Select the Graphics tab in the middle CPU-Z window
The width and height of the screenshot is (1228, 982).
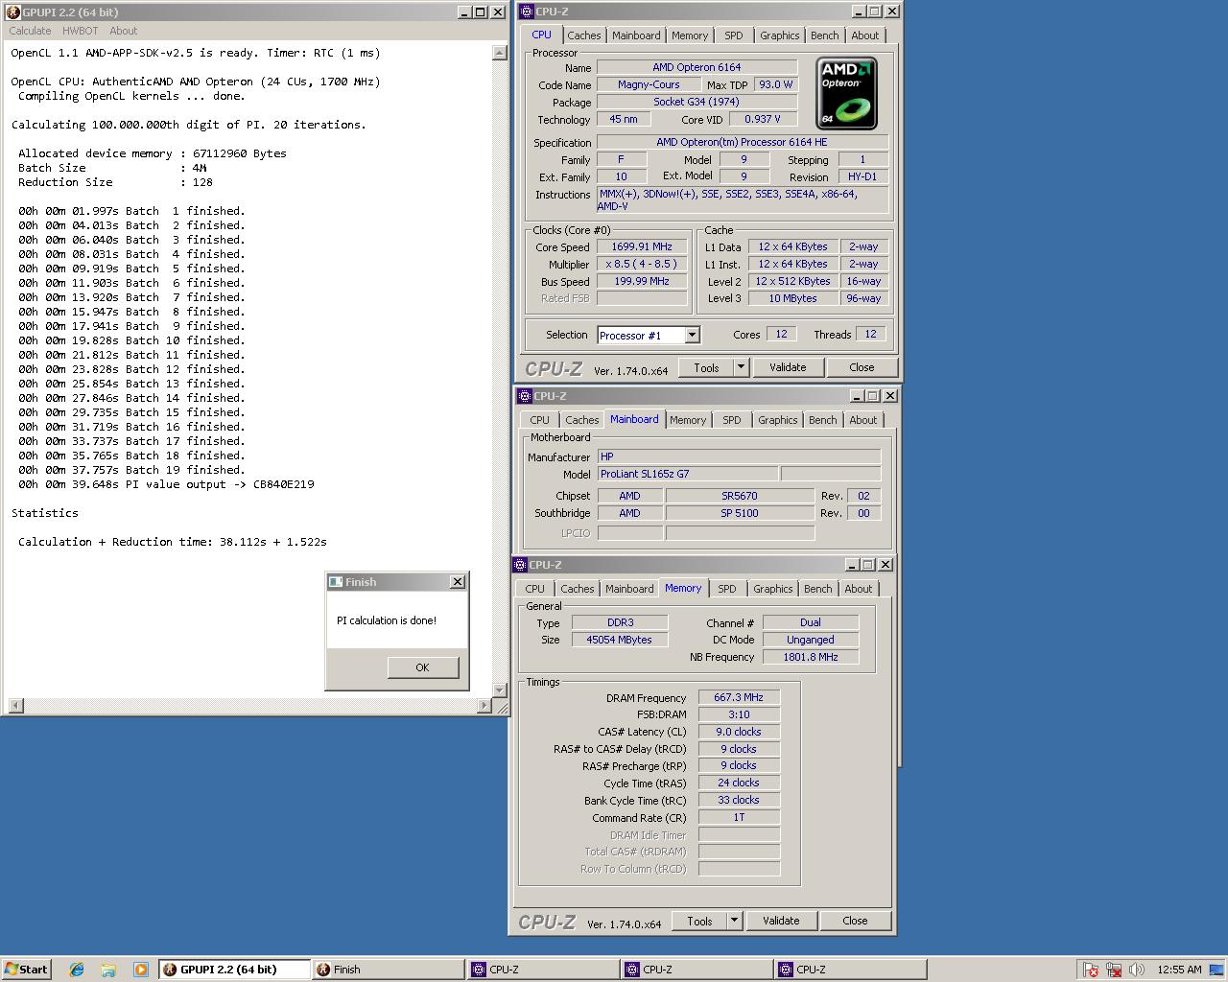tap(777, 420)
